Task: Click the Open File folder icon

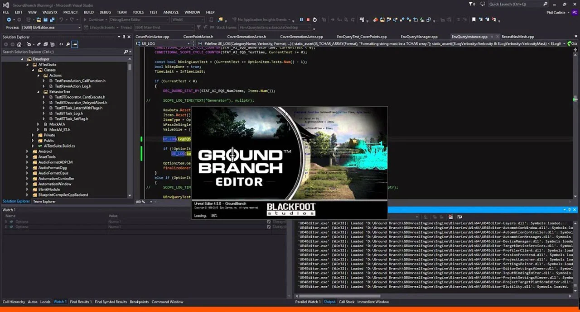Action: (x=39, y=20)
